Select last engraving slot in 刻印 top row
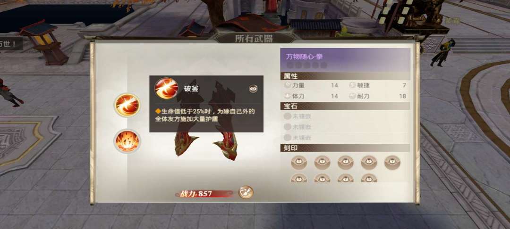 click(x=392, y=162)
